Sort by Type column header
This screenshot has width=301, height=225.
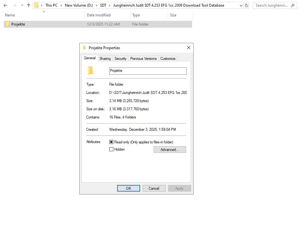(136, 15)
